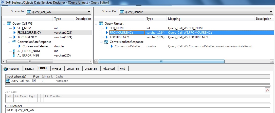Open the Schema Out dropdown
275x113 pixels.
click(271, 12)
